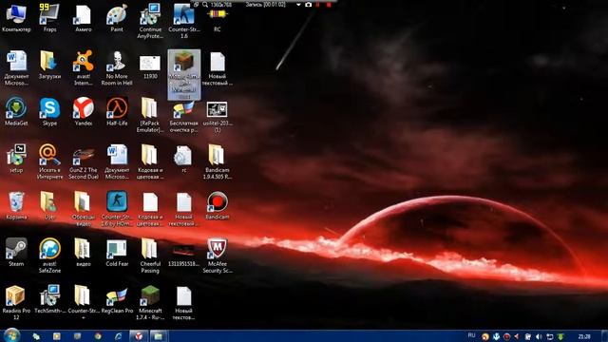608x342 pixels.
Task: Click the recorder window-mode icon
Action: [x=197, y=5]
